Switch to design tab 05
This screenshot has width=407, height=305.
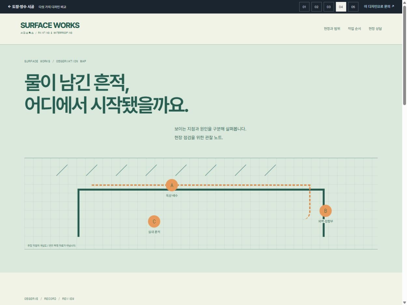(353, 7)
